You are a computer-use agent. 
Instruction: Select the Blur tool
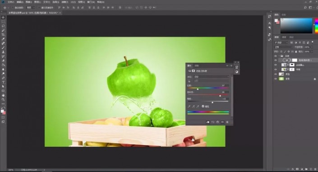pos(3,69)
